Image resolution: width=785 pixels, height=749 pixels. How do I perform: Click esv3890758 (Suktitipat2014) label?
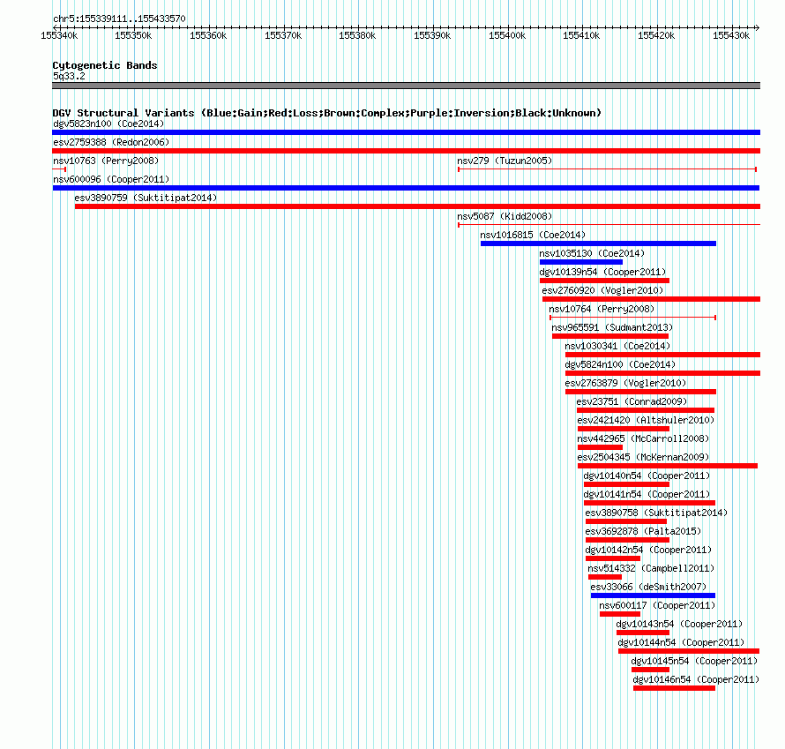point(656,513)
